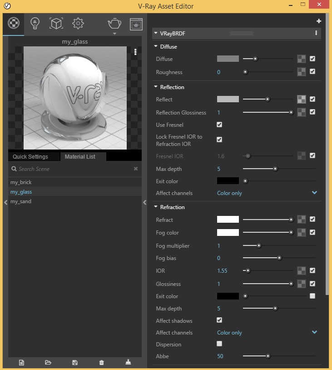Open the Materials category icon
The image size is (332, 370).
click(x=14, y=23)
